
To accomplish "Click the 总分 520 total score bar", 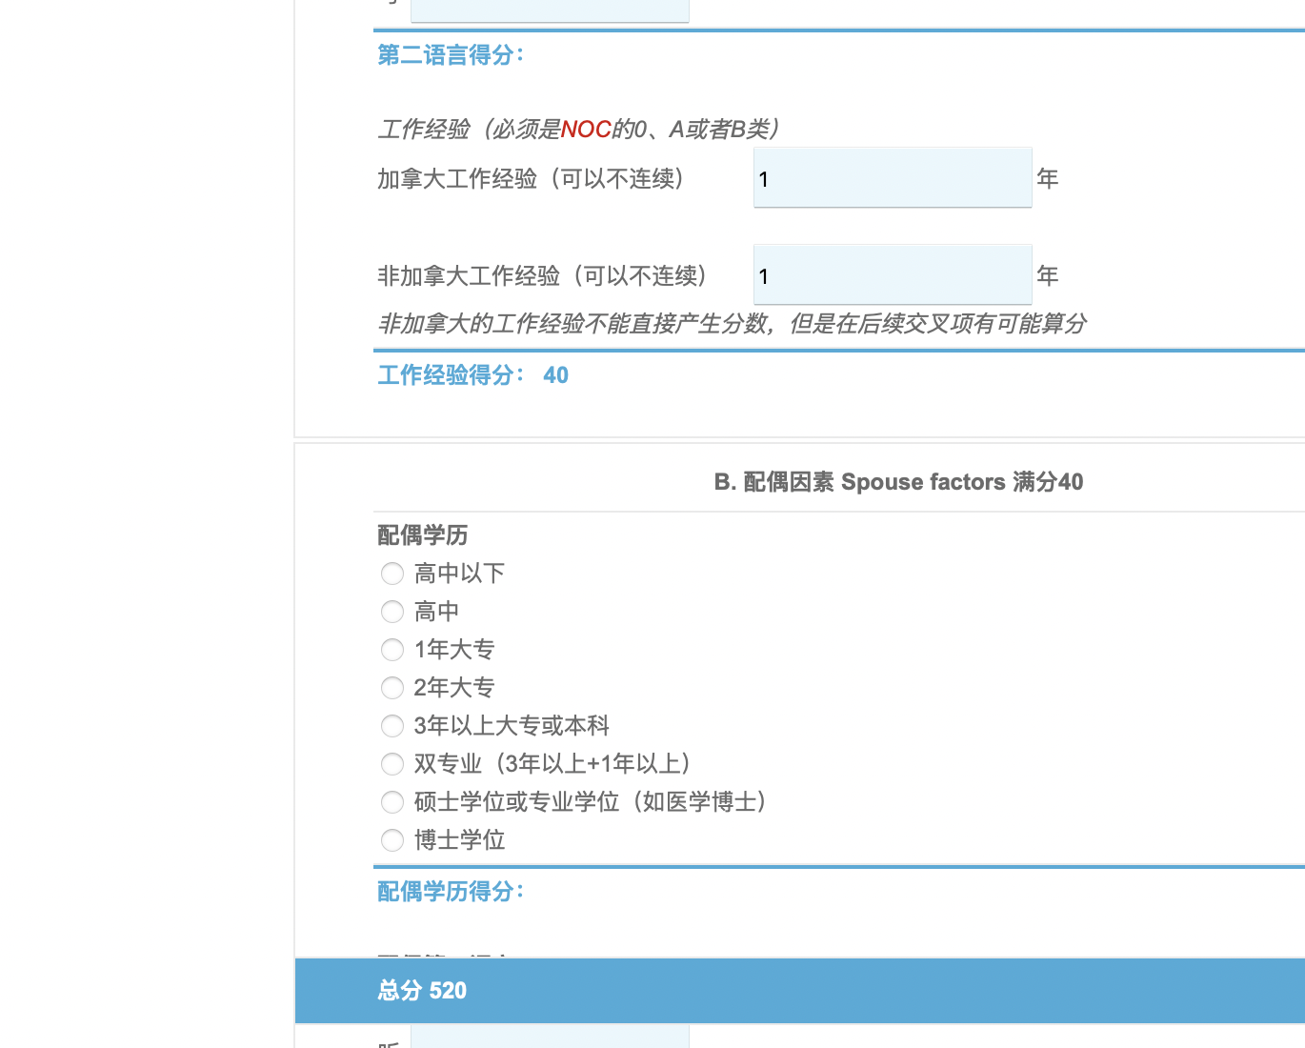I will coord(800,991).
